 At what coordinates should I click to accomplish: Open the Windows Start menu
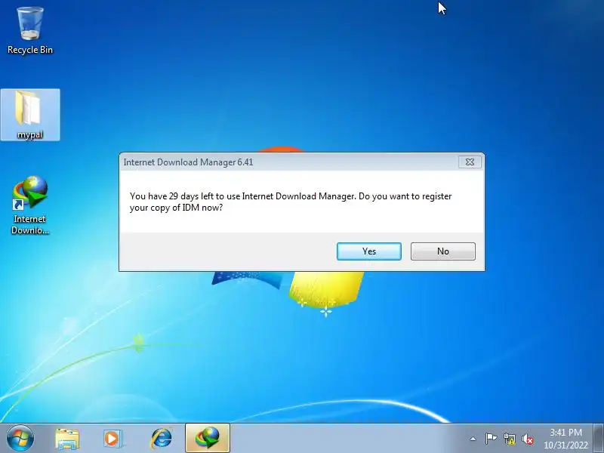click(x=20, y=438)
